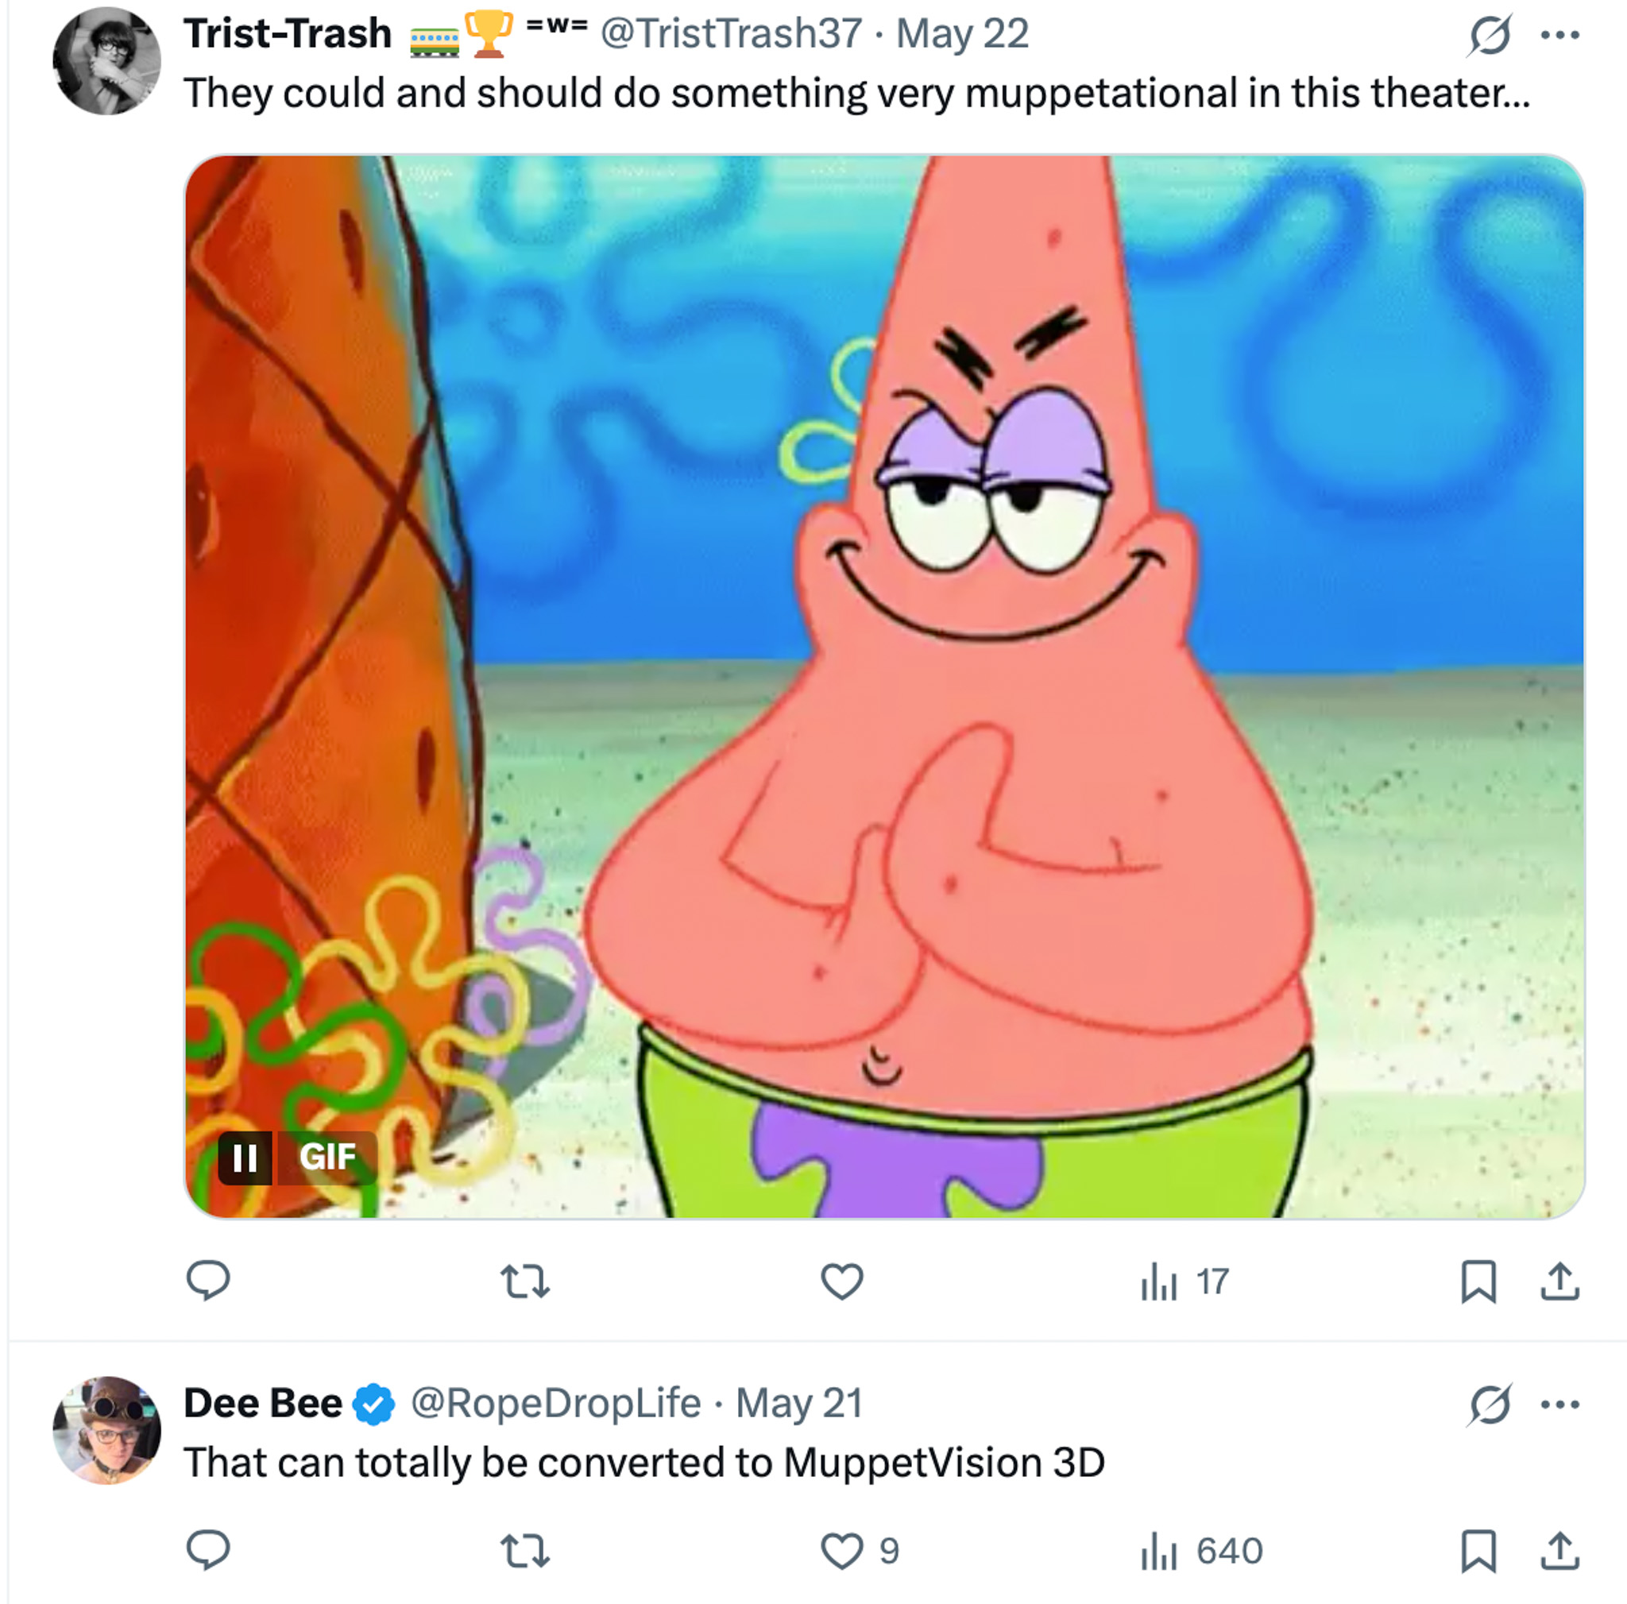
Task: Open the May 22 tweet timestamp
Action: coord(962,33)
